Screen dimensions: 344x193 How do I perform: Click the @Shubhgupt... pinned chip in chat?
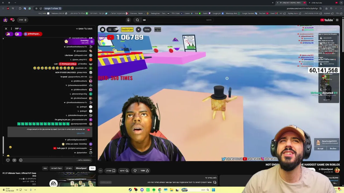point(33,34)
